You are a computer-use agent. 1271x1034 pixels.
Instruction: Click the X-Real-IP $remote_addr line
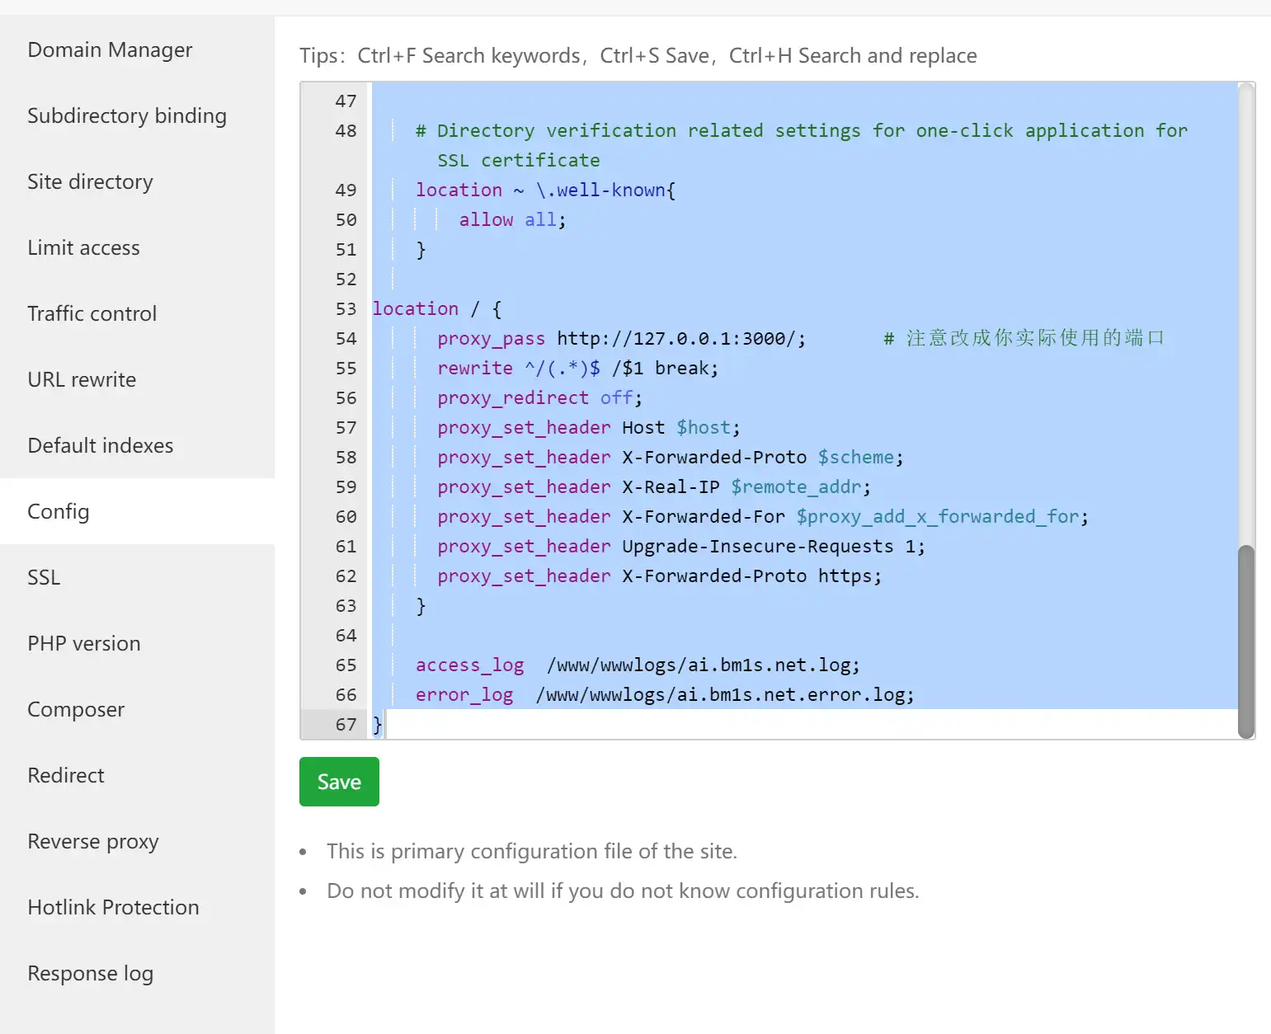654,486
